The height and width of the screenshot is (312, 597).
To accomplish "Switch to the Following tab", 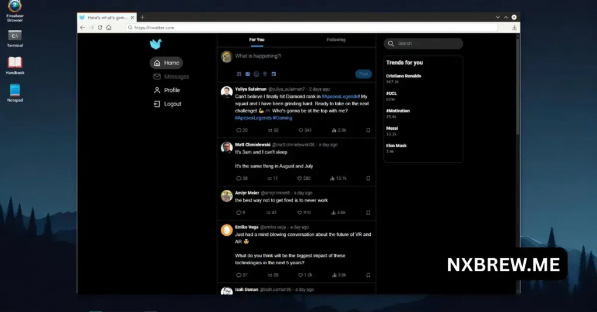I will pos(336,40).
